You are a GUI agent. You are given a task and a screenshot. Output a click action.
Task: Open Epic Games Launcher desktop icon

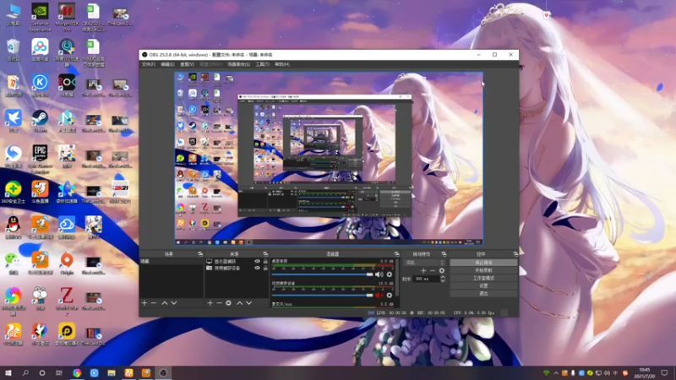coord(40,159)
